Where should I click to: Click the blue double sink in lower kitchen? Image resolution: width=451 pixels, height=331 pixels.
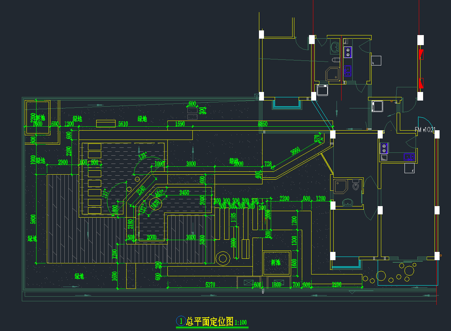point(409,156)
